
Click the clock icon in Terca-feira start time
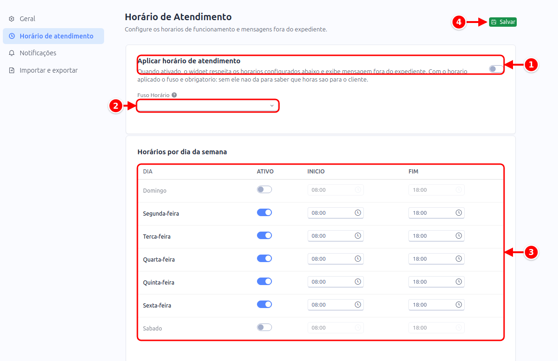click(x=358, y=236)
